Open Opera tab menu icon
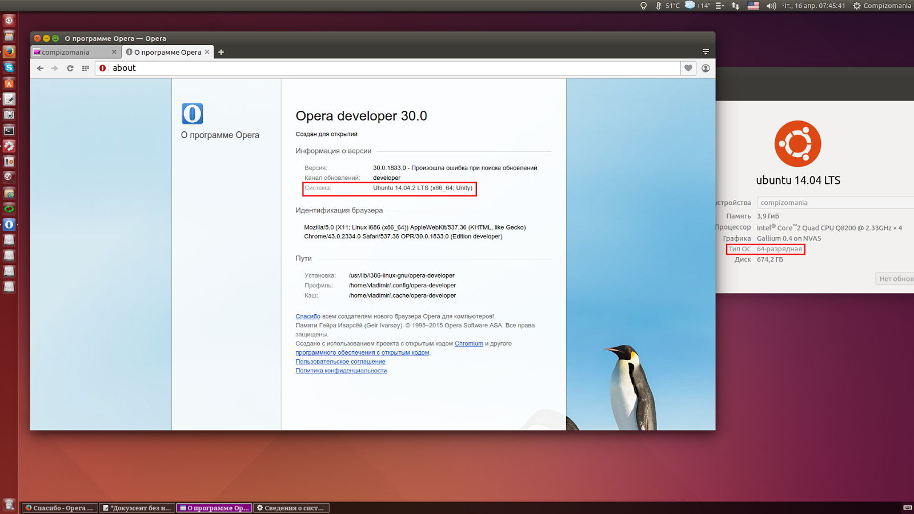Image resolution: width=914 pixels, height=514 pixels. [705, 51]
